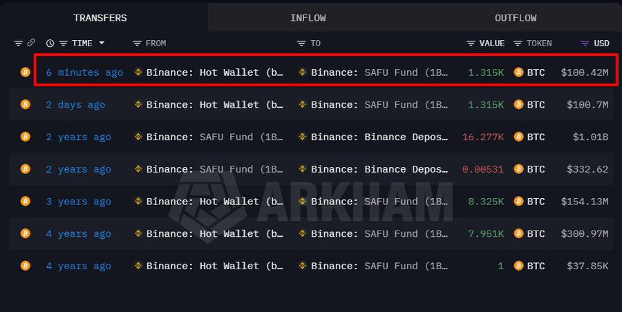622x312 pixels.
Task: Open the TIME column filter icon
Action: pos(63,43)
